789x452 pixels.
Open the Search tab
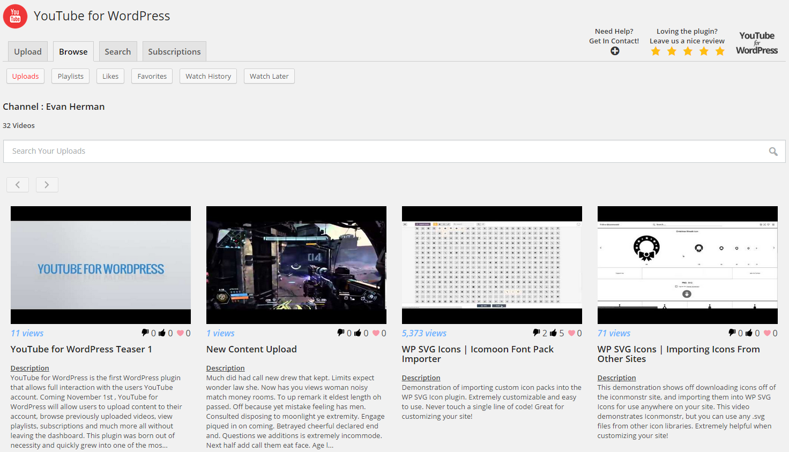(118, 51)
